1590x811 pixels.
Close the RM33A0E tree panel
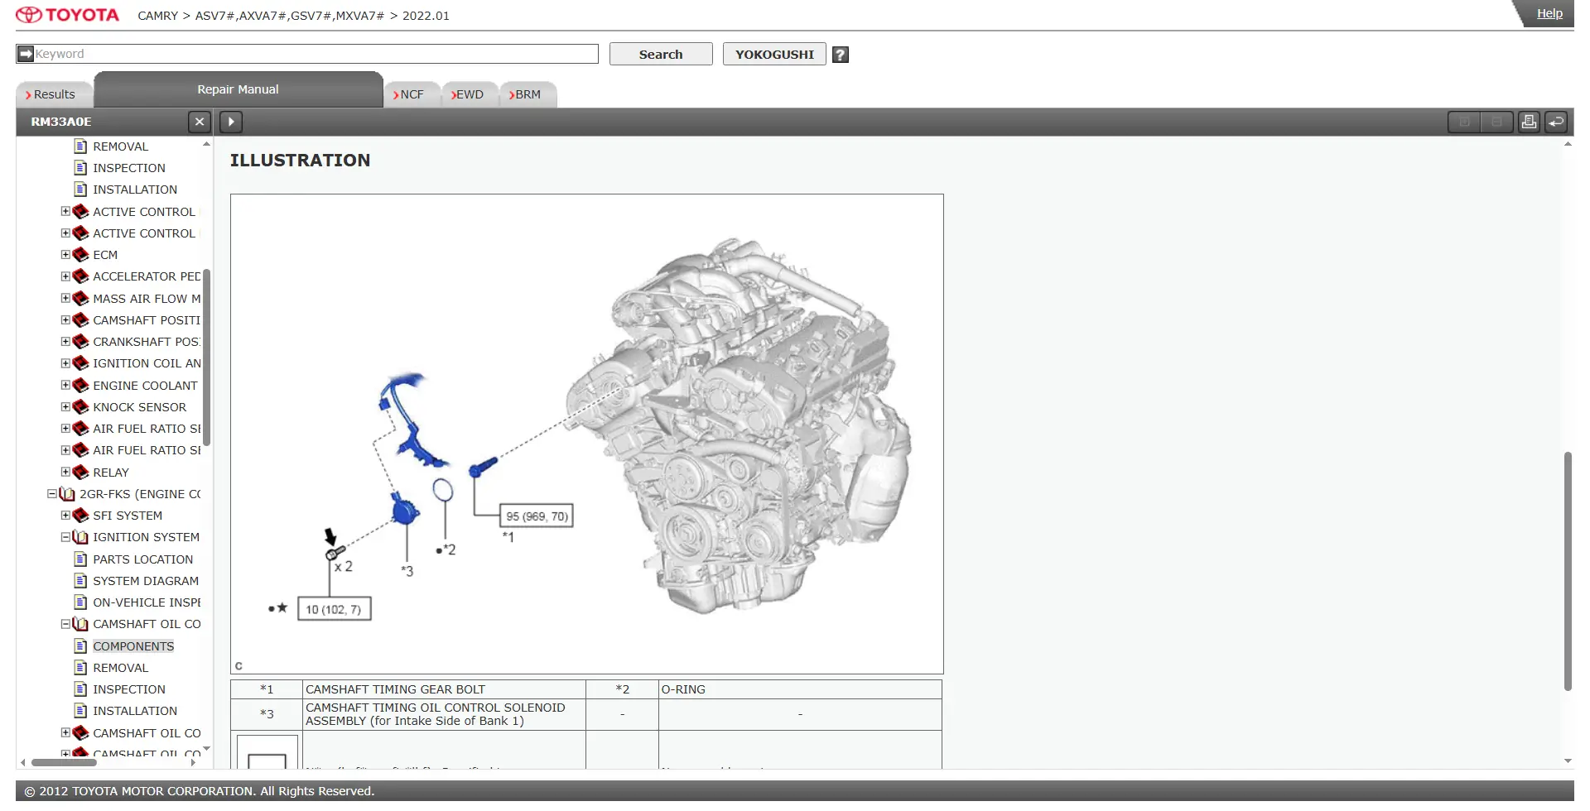click(x=199, y=122)
